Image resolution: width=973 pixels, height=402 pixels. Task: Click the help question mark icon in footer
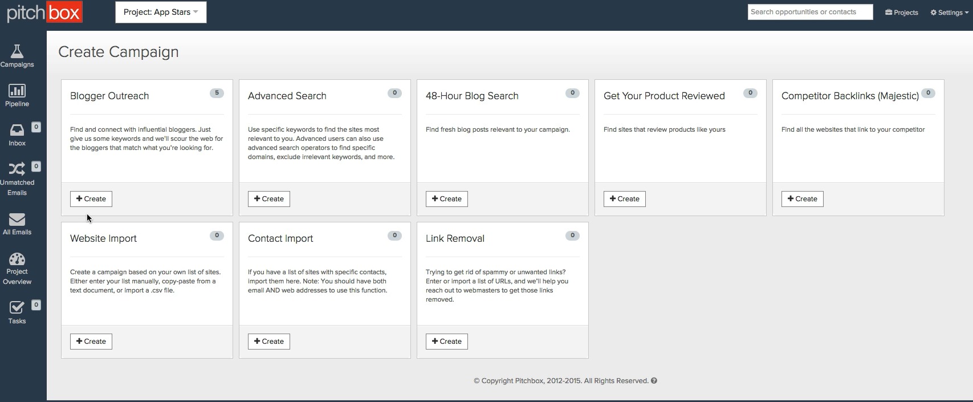tap(654, 381)
